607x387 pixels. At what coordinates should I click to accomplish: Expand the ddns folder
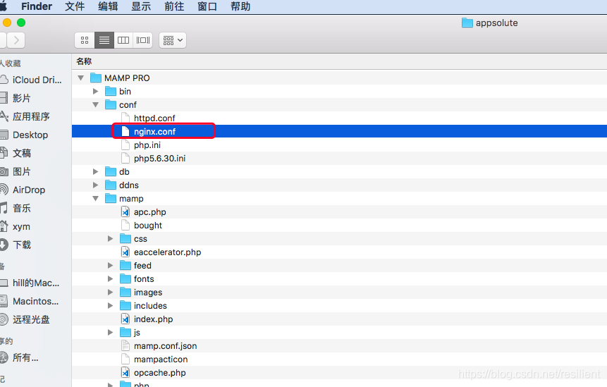96,185
